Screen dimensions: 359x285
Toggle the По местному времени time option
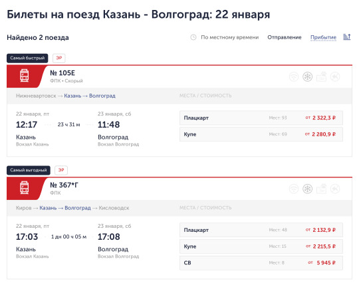coord(229,37)
